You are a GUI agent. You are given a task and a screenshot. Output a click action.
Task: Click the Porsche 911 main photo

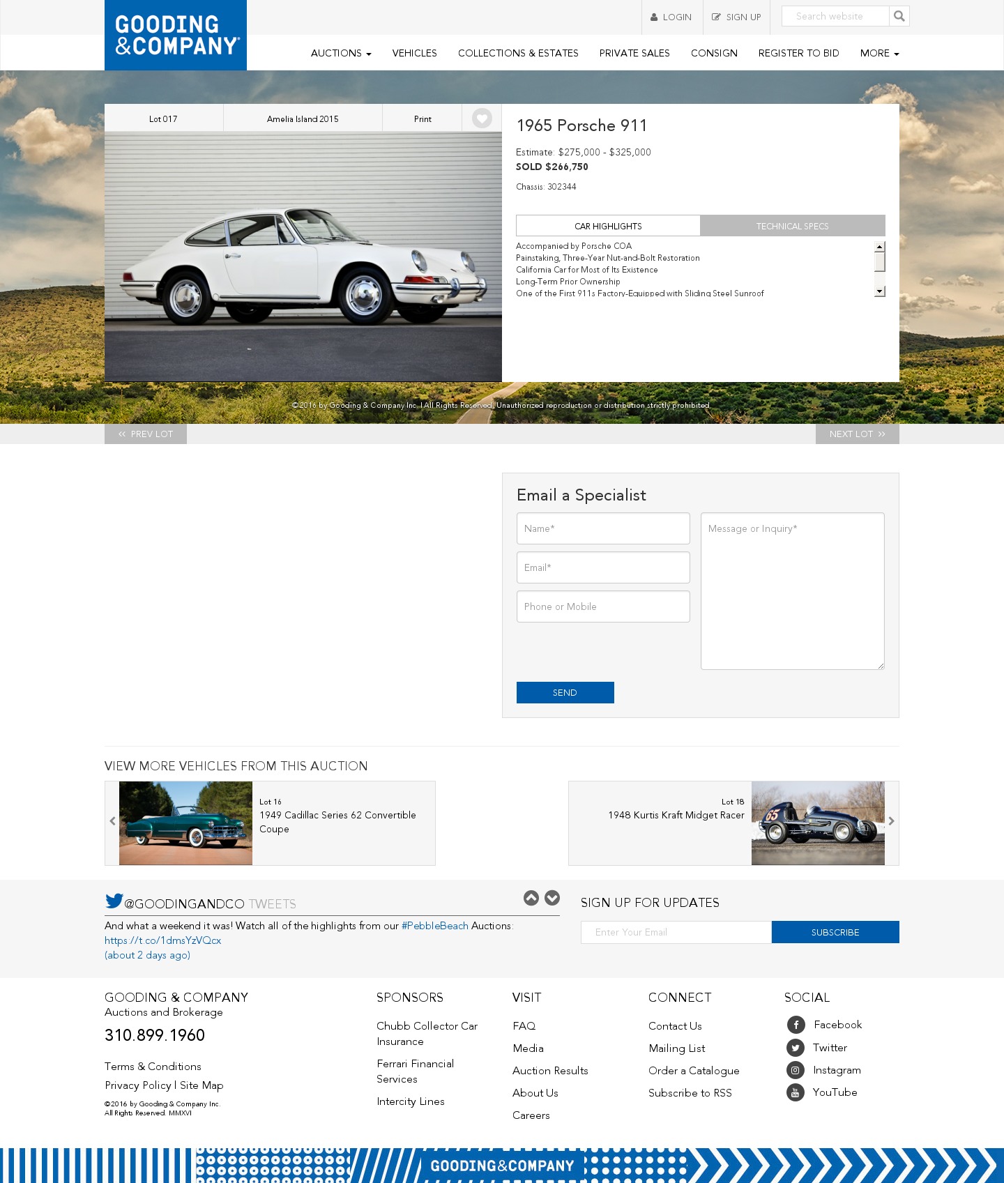click(303, 257)
